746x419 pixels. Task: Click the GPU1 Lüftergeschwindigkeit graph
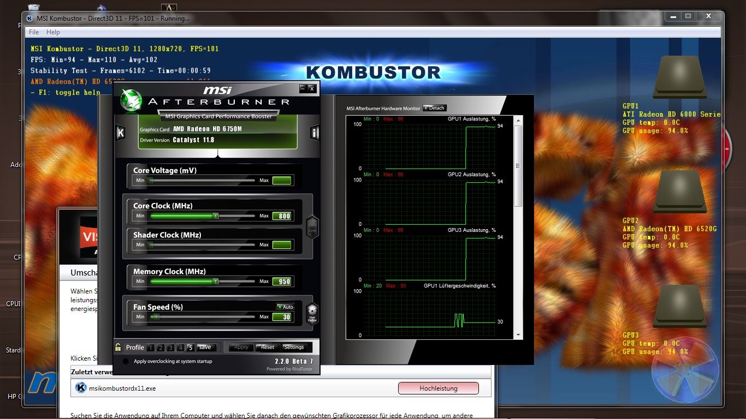tap(429, 313)
